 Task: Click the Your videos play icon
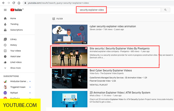[5, 51]
